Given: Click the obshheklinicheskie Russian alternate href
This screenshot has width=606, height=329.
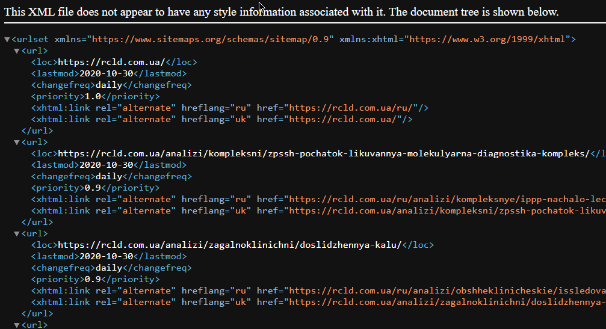Looking at the screenshot, I should [x=445, y=291].
